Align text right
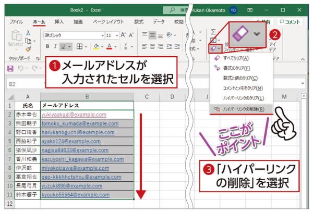 (x=160, y=46)
